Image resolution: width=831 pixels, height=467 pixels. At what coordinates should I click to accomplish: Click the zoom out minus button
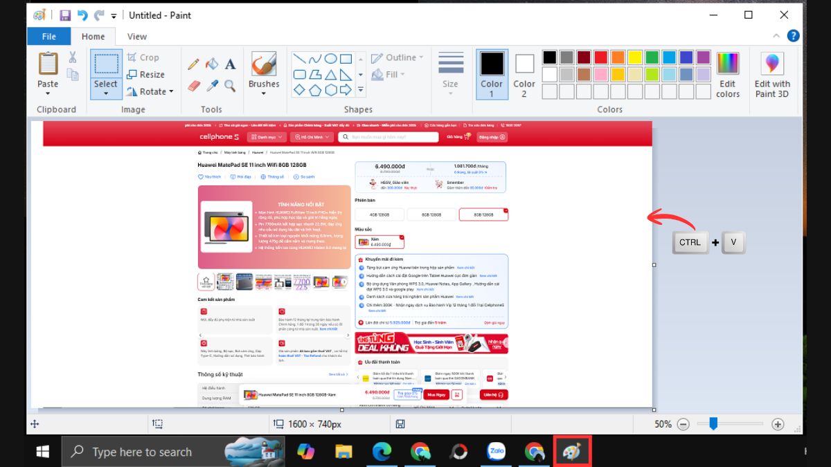[x=683, y=424]
